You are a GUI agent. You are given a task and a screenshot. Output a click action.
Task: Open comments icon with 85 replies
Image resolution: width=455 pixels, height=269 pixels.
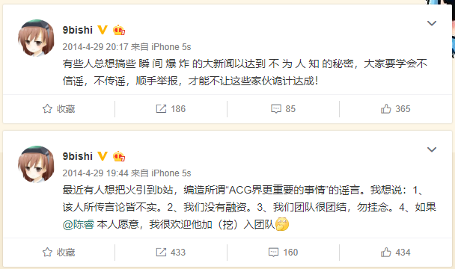(x=276, y=109)
